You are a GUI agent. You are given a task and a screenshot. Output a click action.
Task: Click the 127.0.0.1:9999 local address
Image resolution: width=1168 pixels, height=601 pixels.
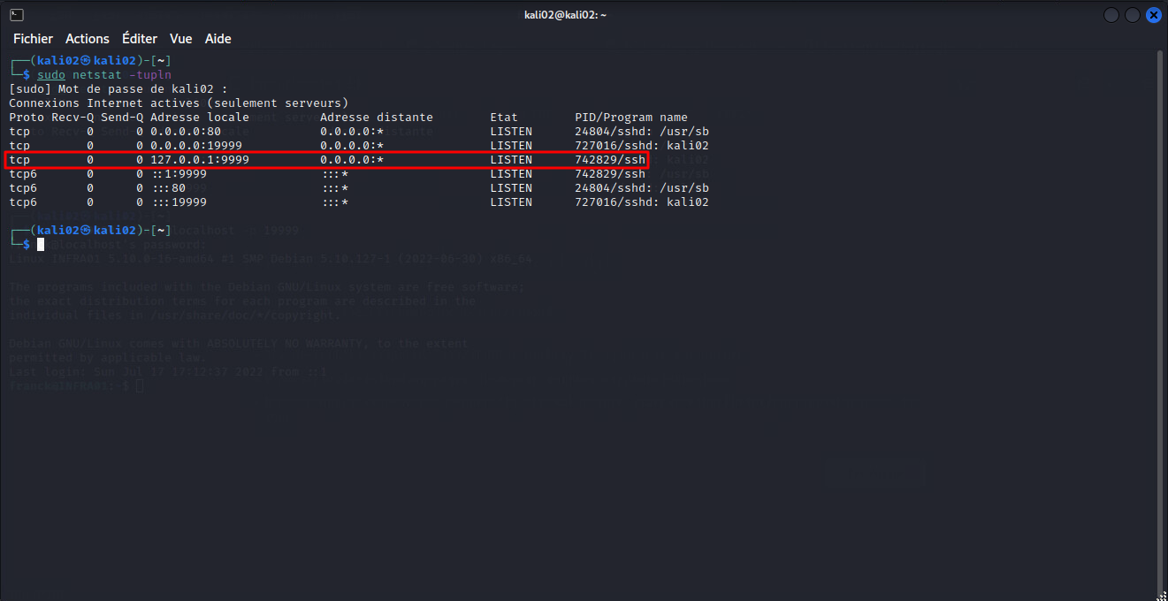point(200,160)
